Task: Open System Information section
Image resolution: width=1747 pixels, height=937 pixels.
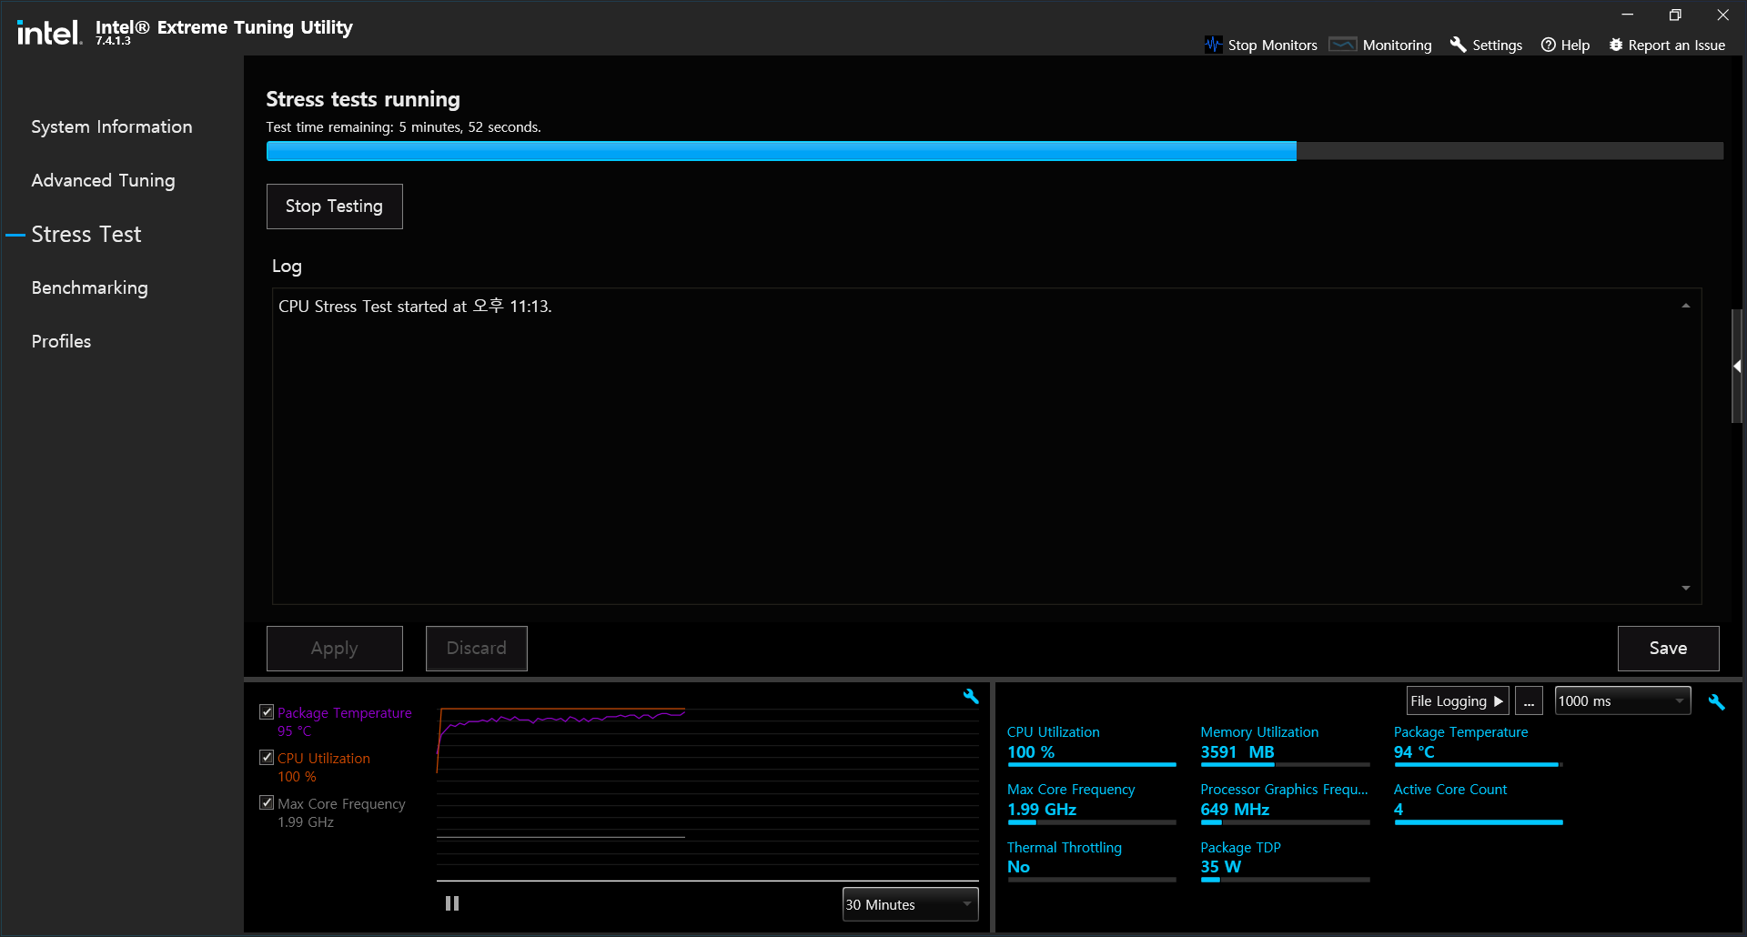Action: click(112, 126)
